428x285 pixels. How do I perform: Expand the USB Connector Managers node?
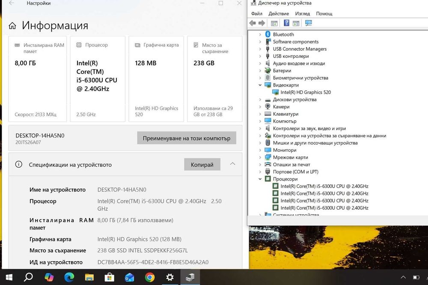(260, 49)
